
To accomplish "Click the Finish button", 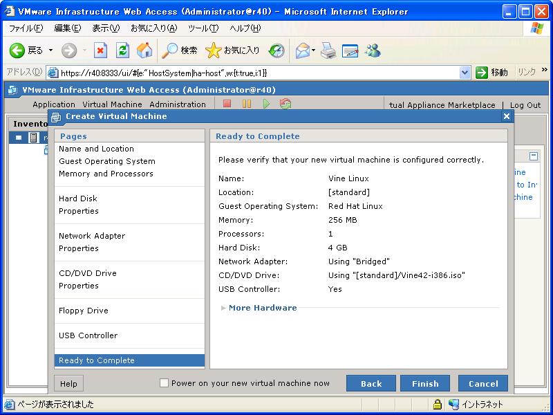I will 425,383.
